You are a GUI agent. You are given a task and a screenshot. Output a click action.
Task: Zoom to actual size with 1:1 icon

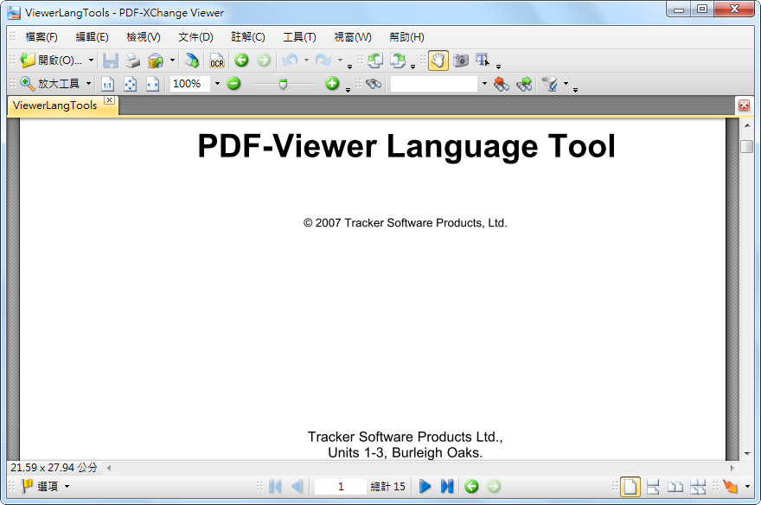107,84
